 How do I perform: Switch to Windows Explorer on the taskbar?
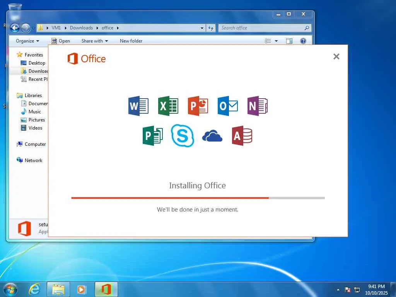click(x=58, y=289)
